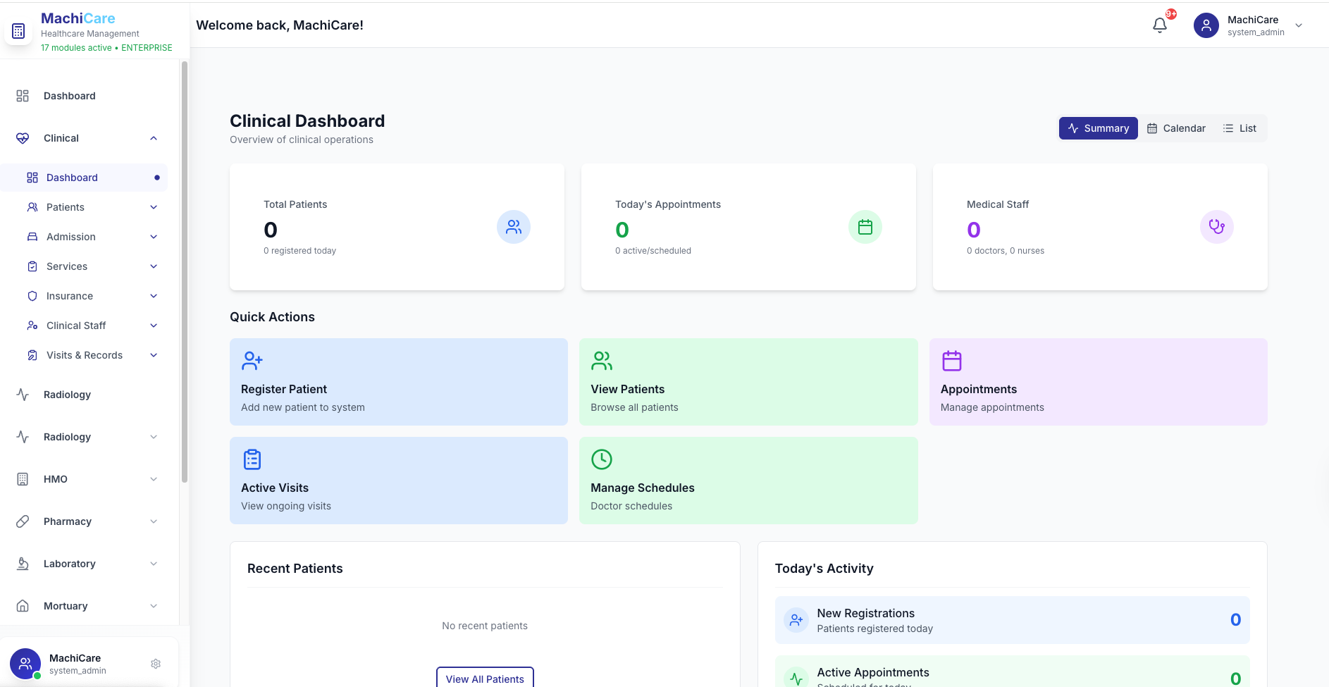The height and width of the screenshot is (687, 1329).
Task: Click the Total Patients people icon
Action: click(513, 227)
